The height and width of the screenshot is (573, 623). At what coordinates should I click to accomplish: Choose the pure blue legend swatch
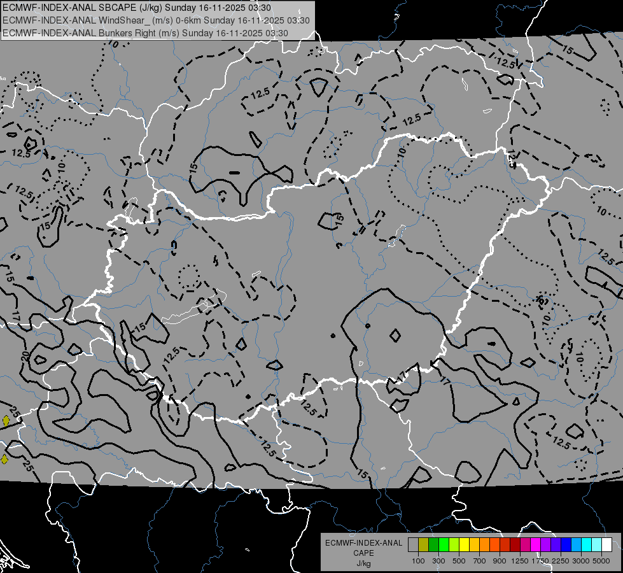point(566,545)
